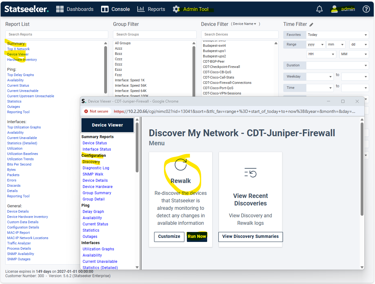
Task: Select CDT-Cisco-VPN-Sessions device
Action: pyautogui.click(x=222, y=93)
